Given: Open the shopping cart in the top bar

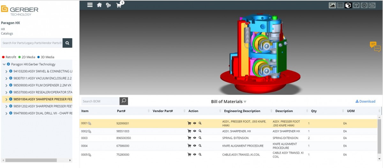Looking at the screenshot, I should (x=119, y=5).
